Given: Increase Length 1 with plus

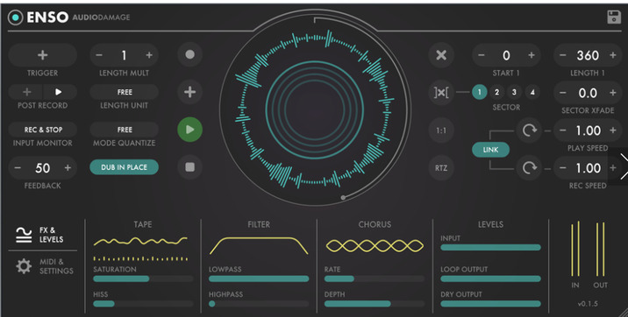Looking at the screenshot, I should coord(613,55).
